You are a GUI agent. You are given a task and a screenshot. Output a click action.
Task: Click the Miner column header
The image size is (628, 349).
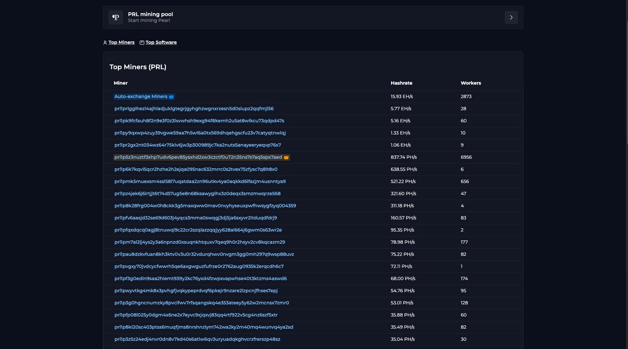coord(120,83)
